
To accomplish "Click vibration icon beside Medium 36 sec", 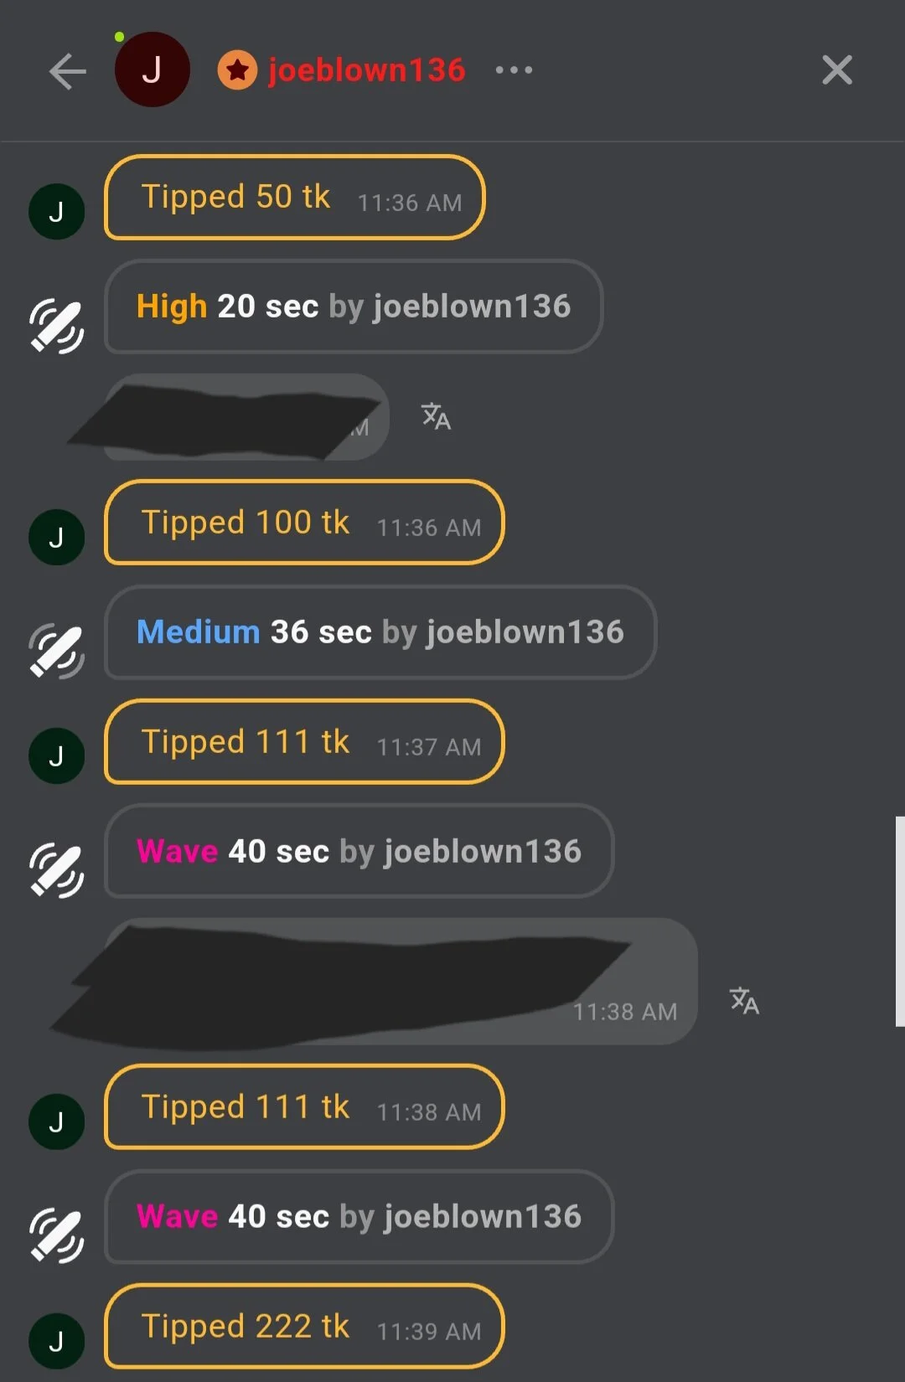I will pos(56,650).
